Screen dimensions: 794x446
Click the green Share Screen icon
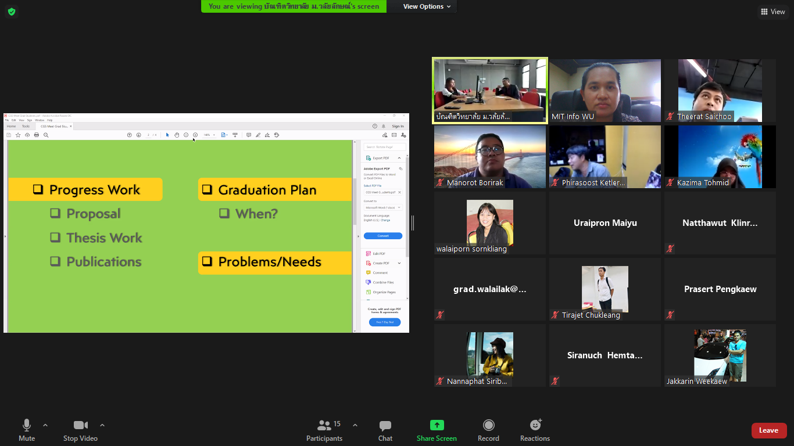tap(437, 425)
